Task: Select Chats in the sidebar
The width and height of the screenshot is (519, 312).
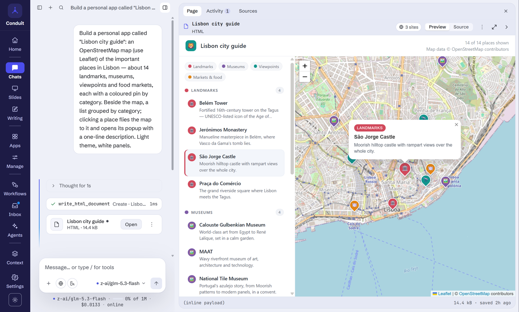Action: pyautogui.click(x=15, y=71)
